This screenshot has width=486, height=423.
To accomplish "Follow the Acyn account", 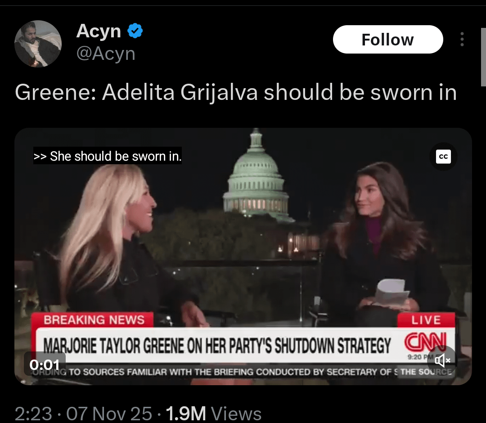I will 388,39.
